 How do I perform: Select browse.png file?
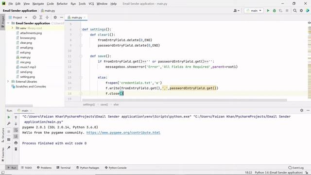pyautogui.click(x=28, y=38)
